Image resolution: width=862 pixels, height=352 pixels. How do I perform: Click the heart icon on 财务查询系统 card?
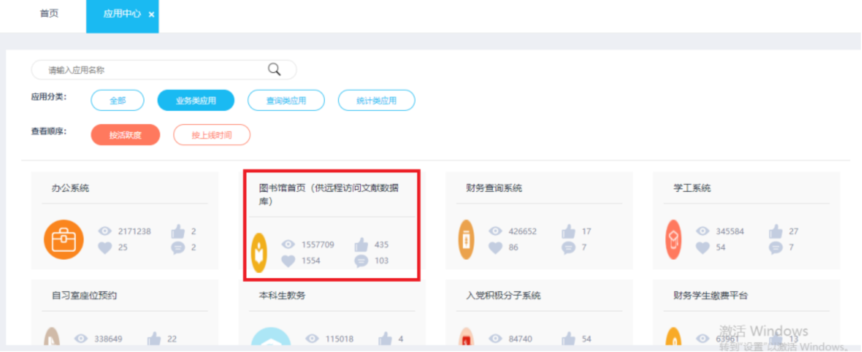[x=495, y=248]
